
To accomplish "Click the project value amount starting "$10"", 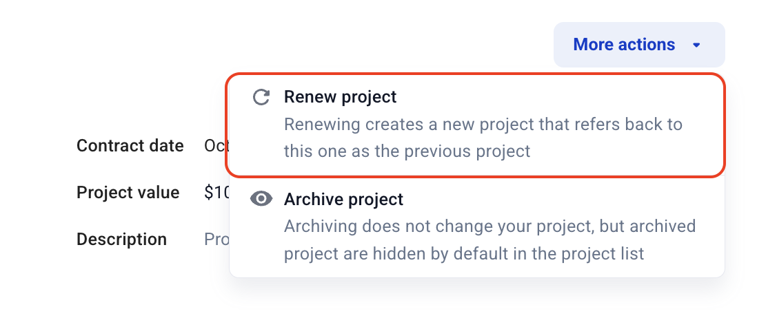I will coord(216,193).
